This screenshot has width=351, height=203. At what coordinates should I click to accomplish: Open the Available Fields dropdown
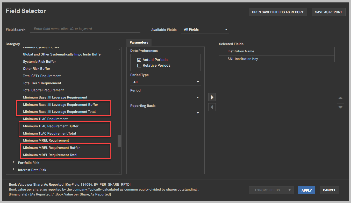(x=205, y=30)
